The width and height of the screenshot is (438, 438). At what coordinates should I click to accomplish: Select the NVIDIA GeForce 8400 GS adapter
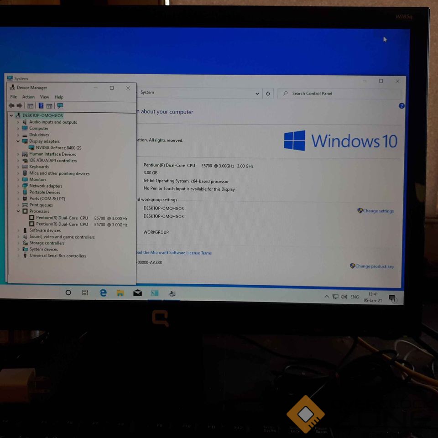pyautogui.click(x=58, y=148)
